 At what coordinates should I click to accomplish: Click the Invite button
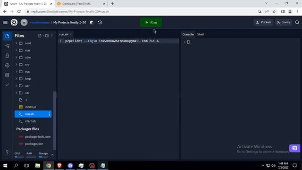pos(284,22)
